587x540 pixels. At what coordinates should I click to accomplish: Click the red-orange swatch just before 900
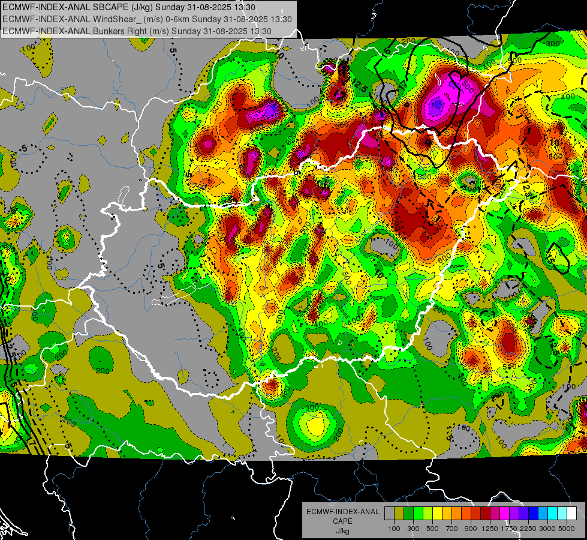(466, 514)
